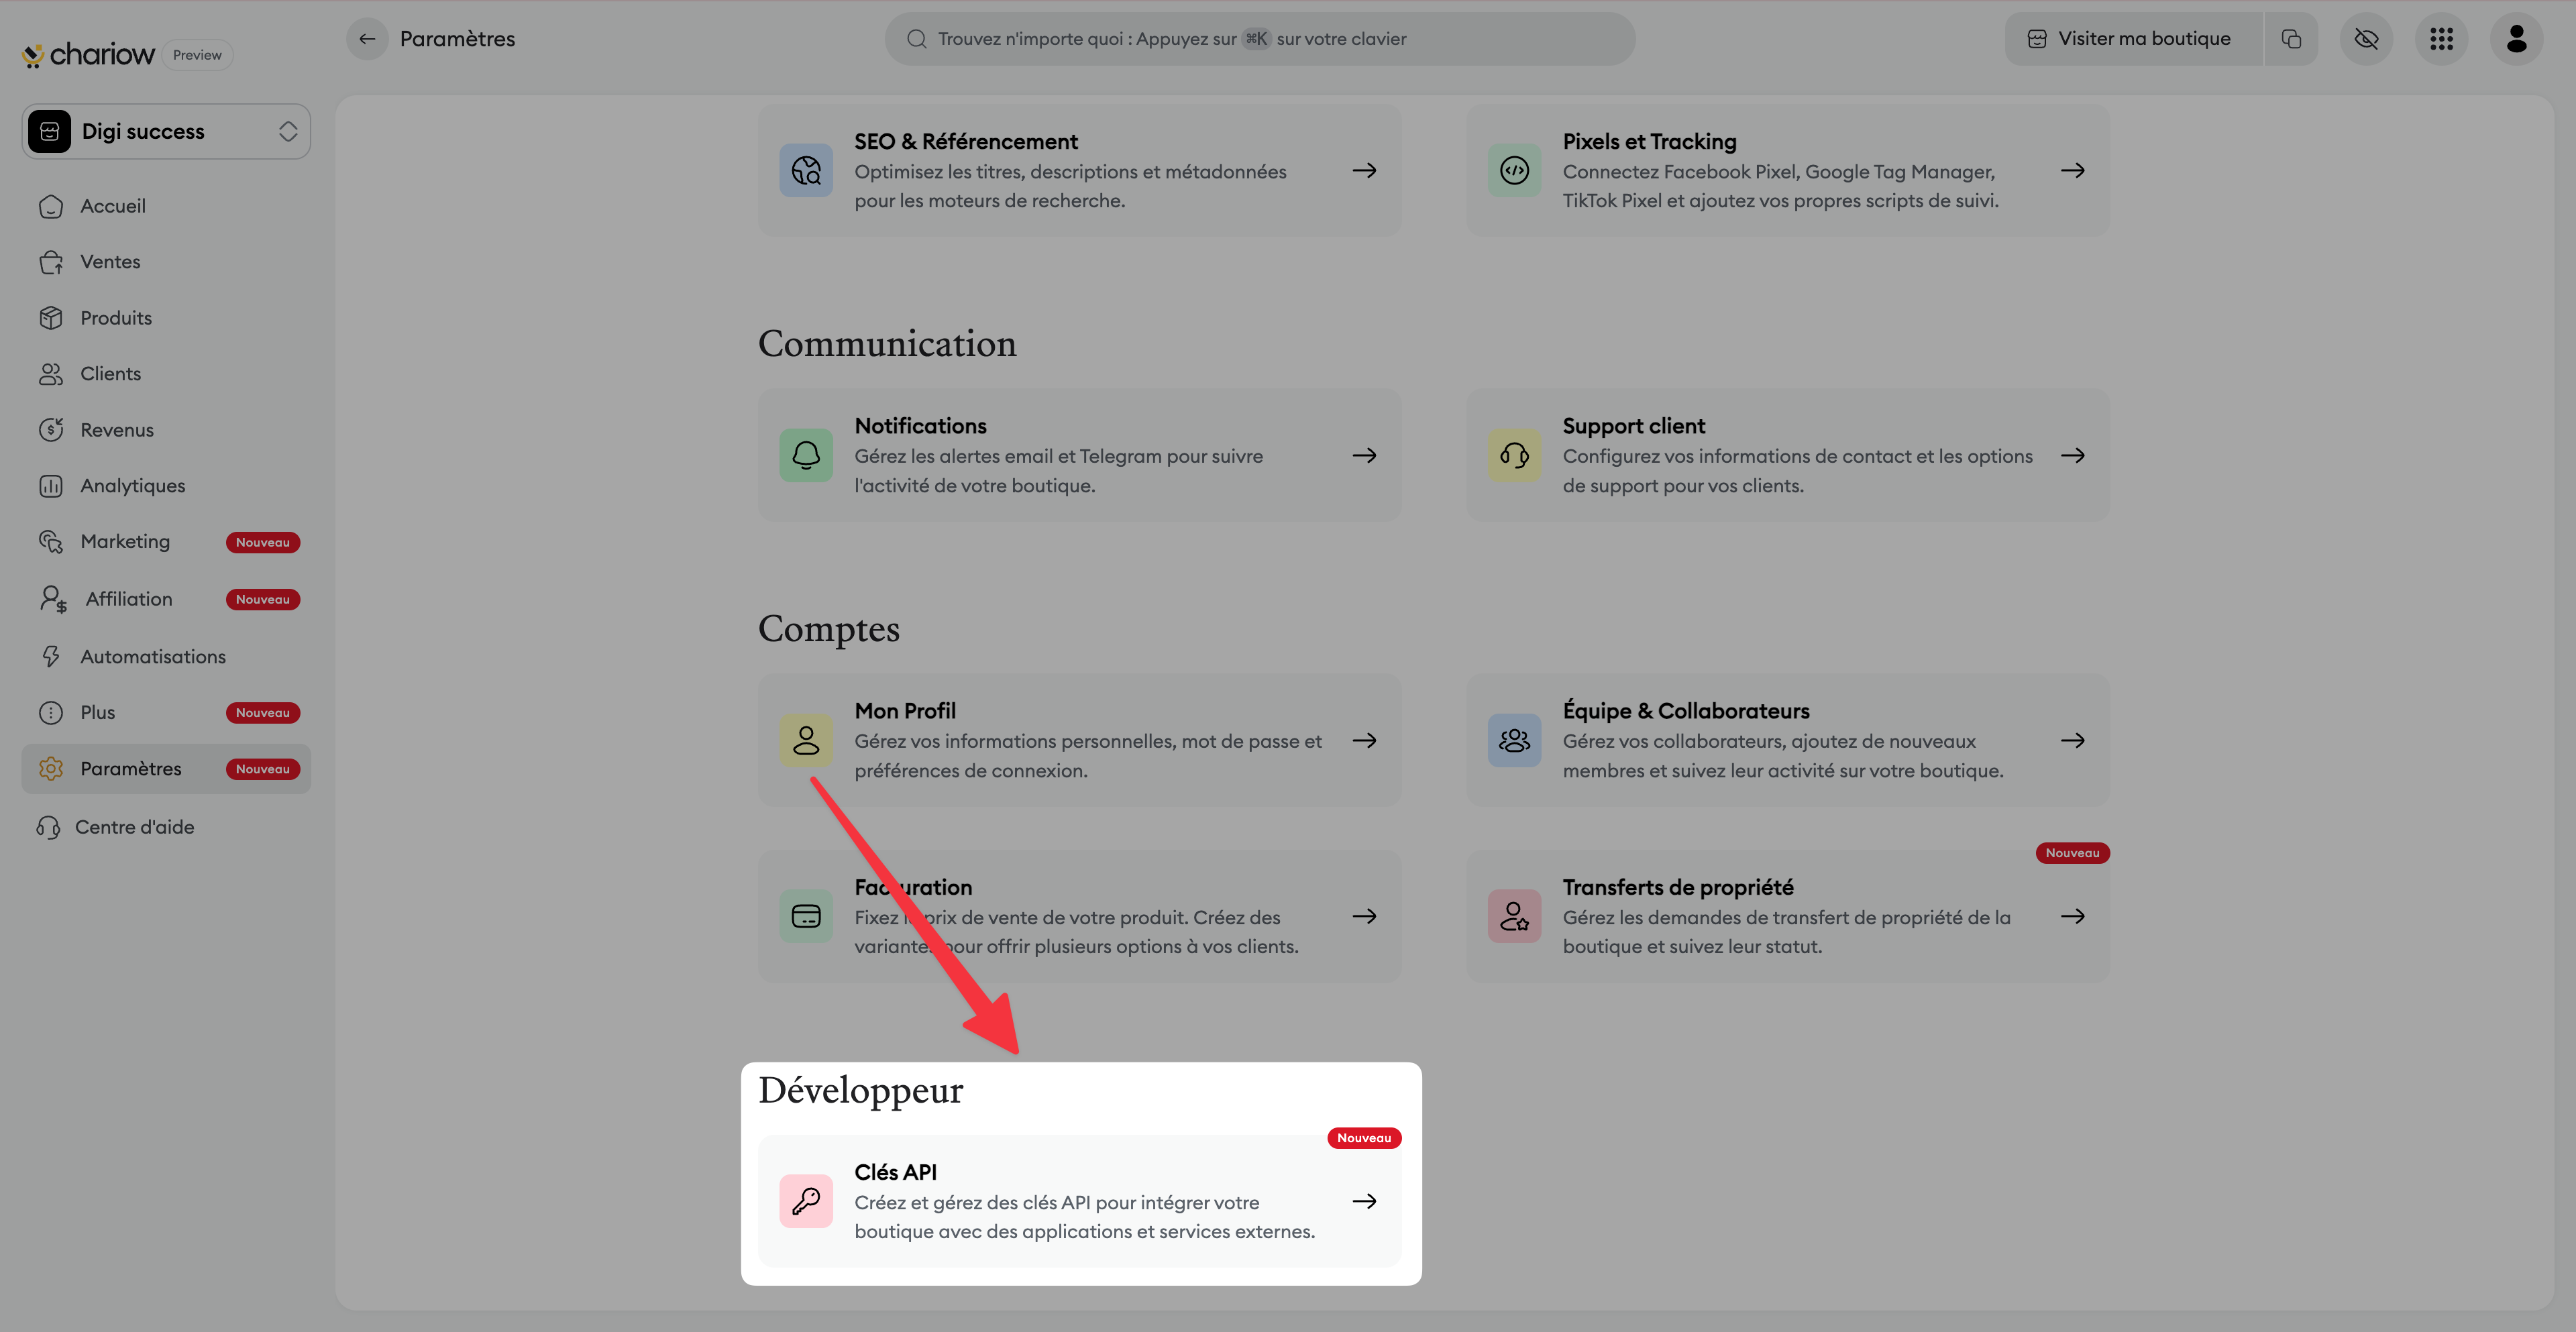This screenshot has width=2576, height=1332.
Task: Expand the Digi success store selector
Action: point(166,131)
